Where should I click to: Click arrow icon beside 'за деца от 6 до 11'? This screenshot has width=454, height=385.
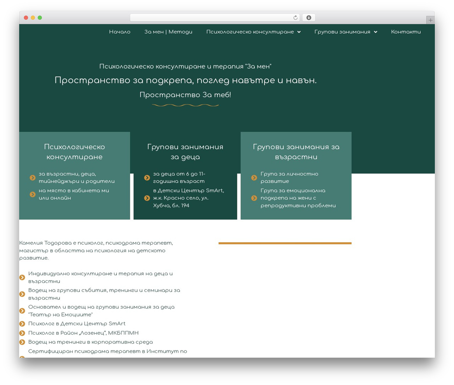point(147,178)
